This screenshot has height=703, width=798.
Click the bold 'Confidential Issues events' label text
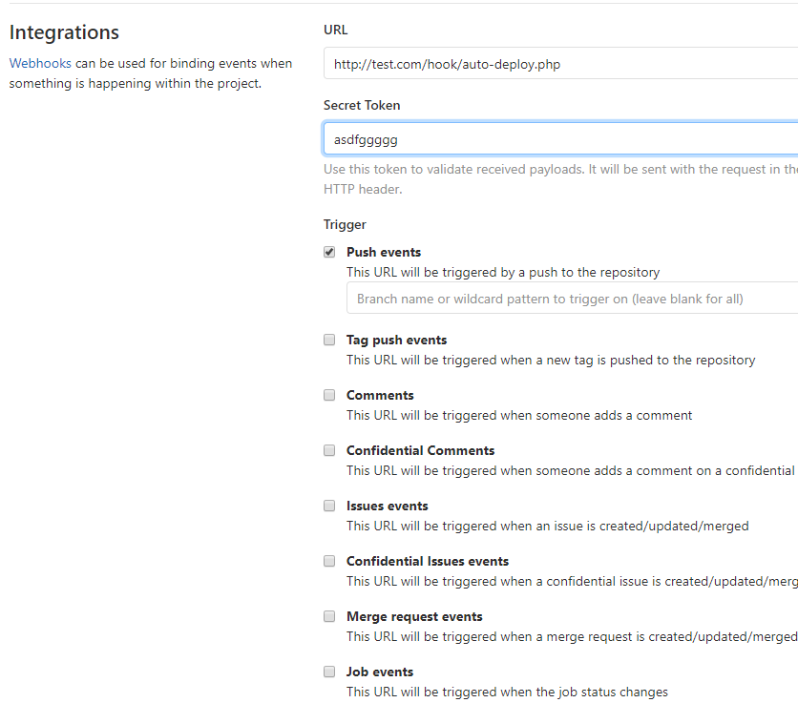[x=428, y=561]
